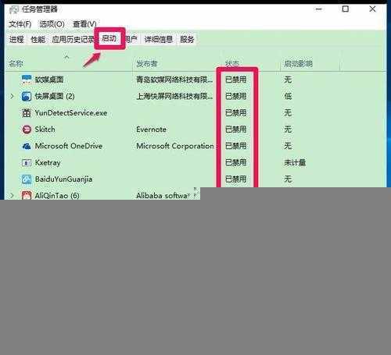Sort by the 状态 column header
Screen dimensions: 391x355
pyautogui.click(x=232, y=64)
